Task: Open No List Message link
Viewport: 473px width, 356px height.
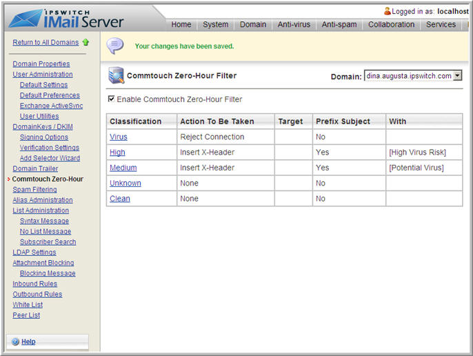Action: tap(46, 231)
